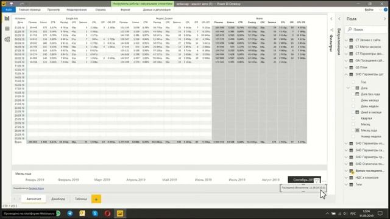Screen dimensions: 390x219
Task: Select Январь 2019 in month slicer
Action: click(35, 180)
